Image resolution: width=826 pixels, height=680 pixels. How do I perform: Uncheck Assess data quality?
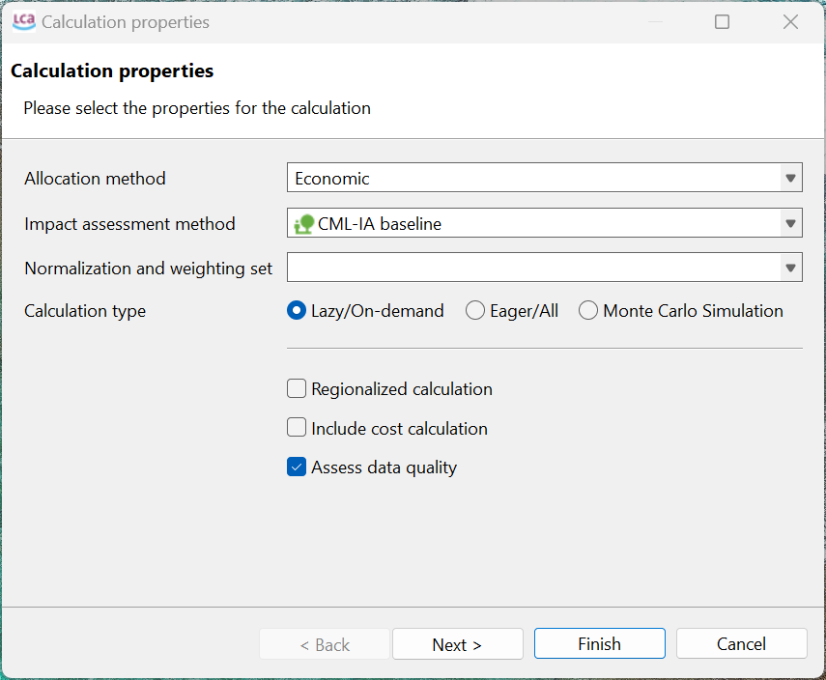point(298,467)
